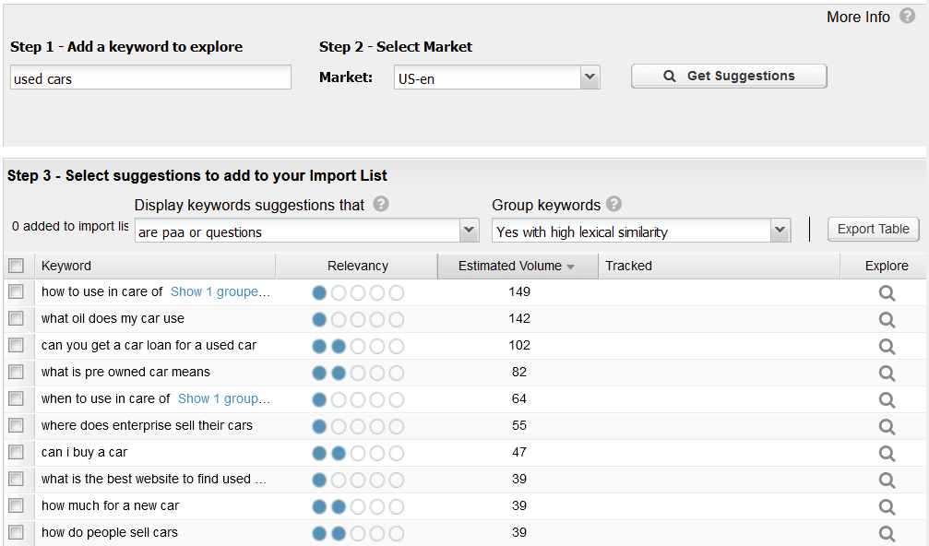Explore 'can you get a car loan for a used car'
Viewport: 929px width, 546px height.
pyautogui.click(x=886, y=346)
